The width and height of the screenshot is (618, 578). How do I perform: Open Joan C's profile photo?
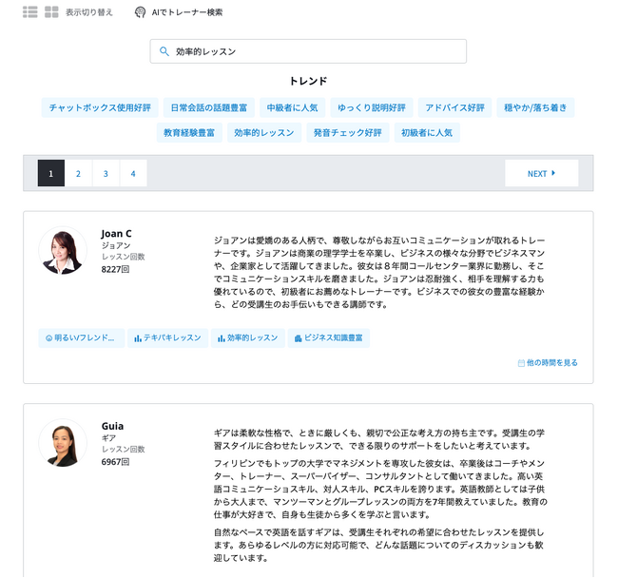pyautogui.click(x=63, y=251)
